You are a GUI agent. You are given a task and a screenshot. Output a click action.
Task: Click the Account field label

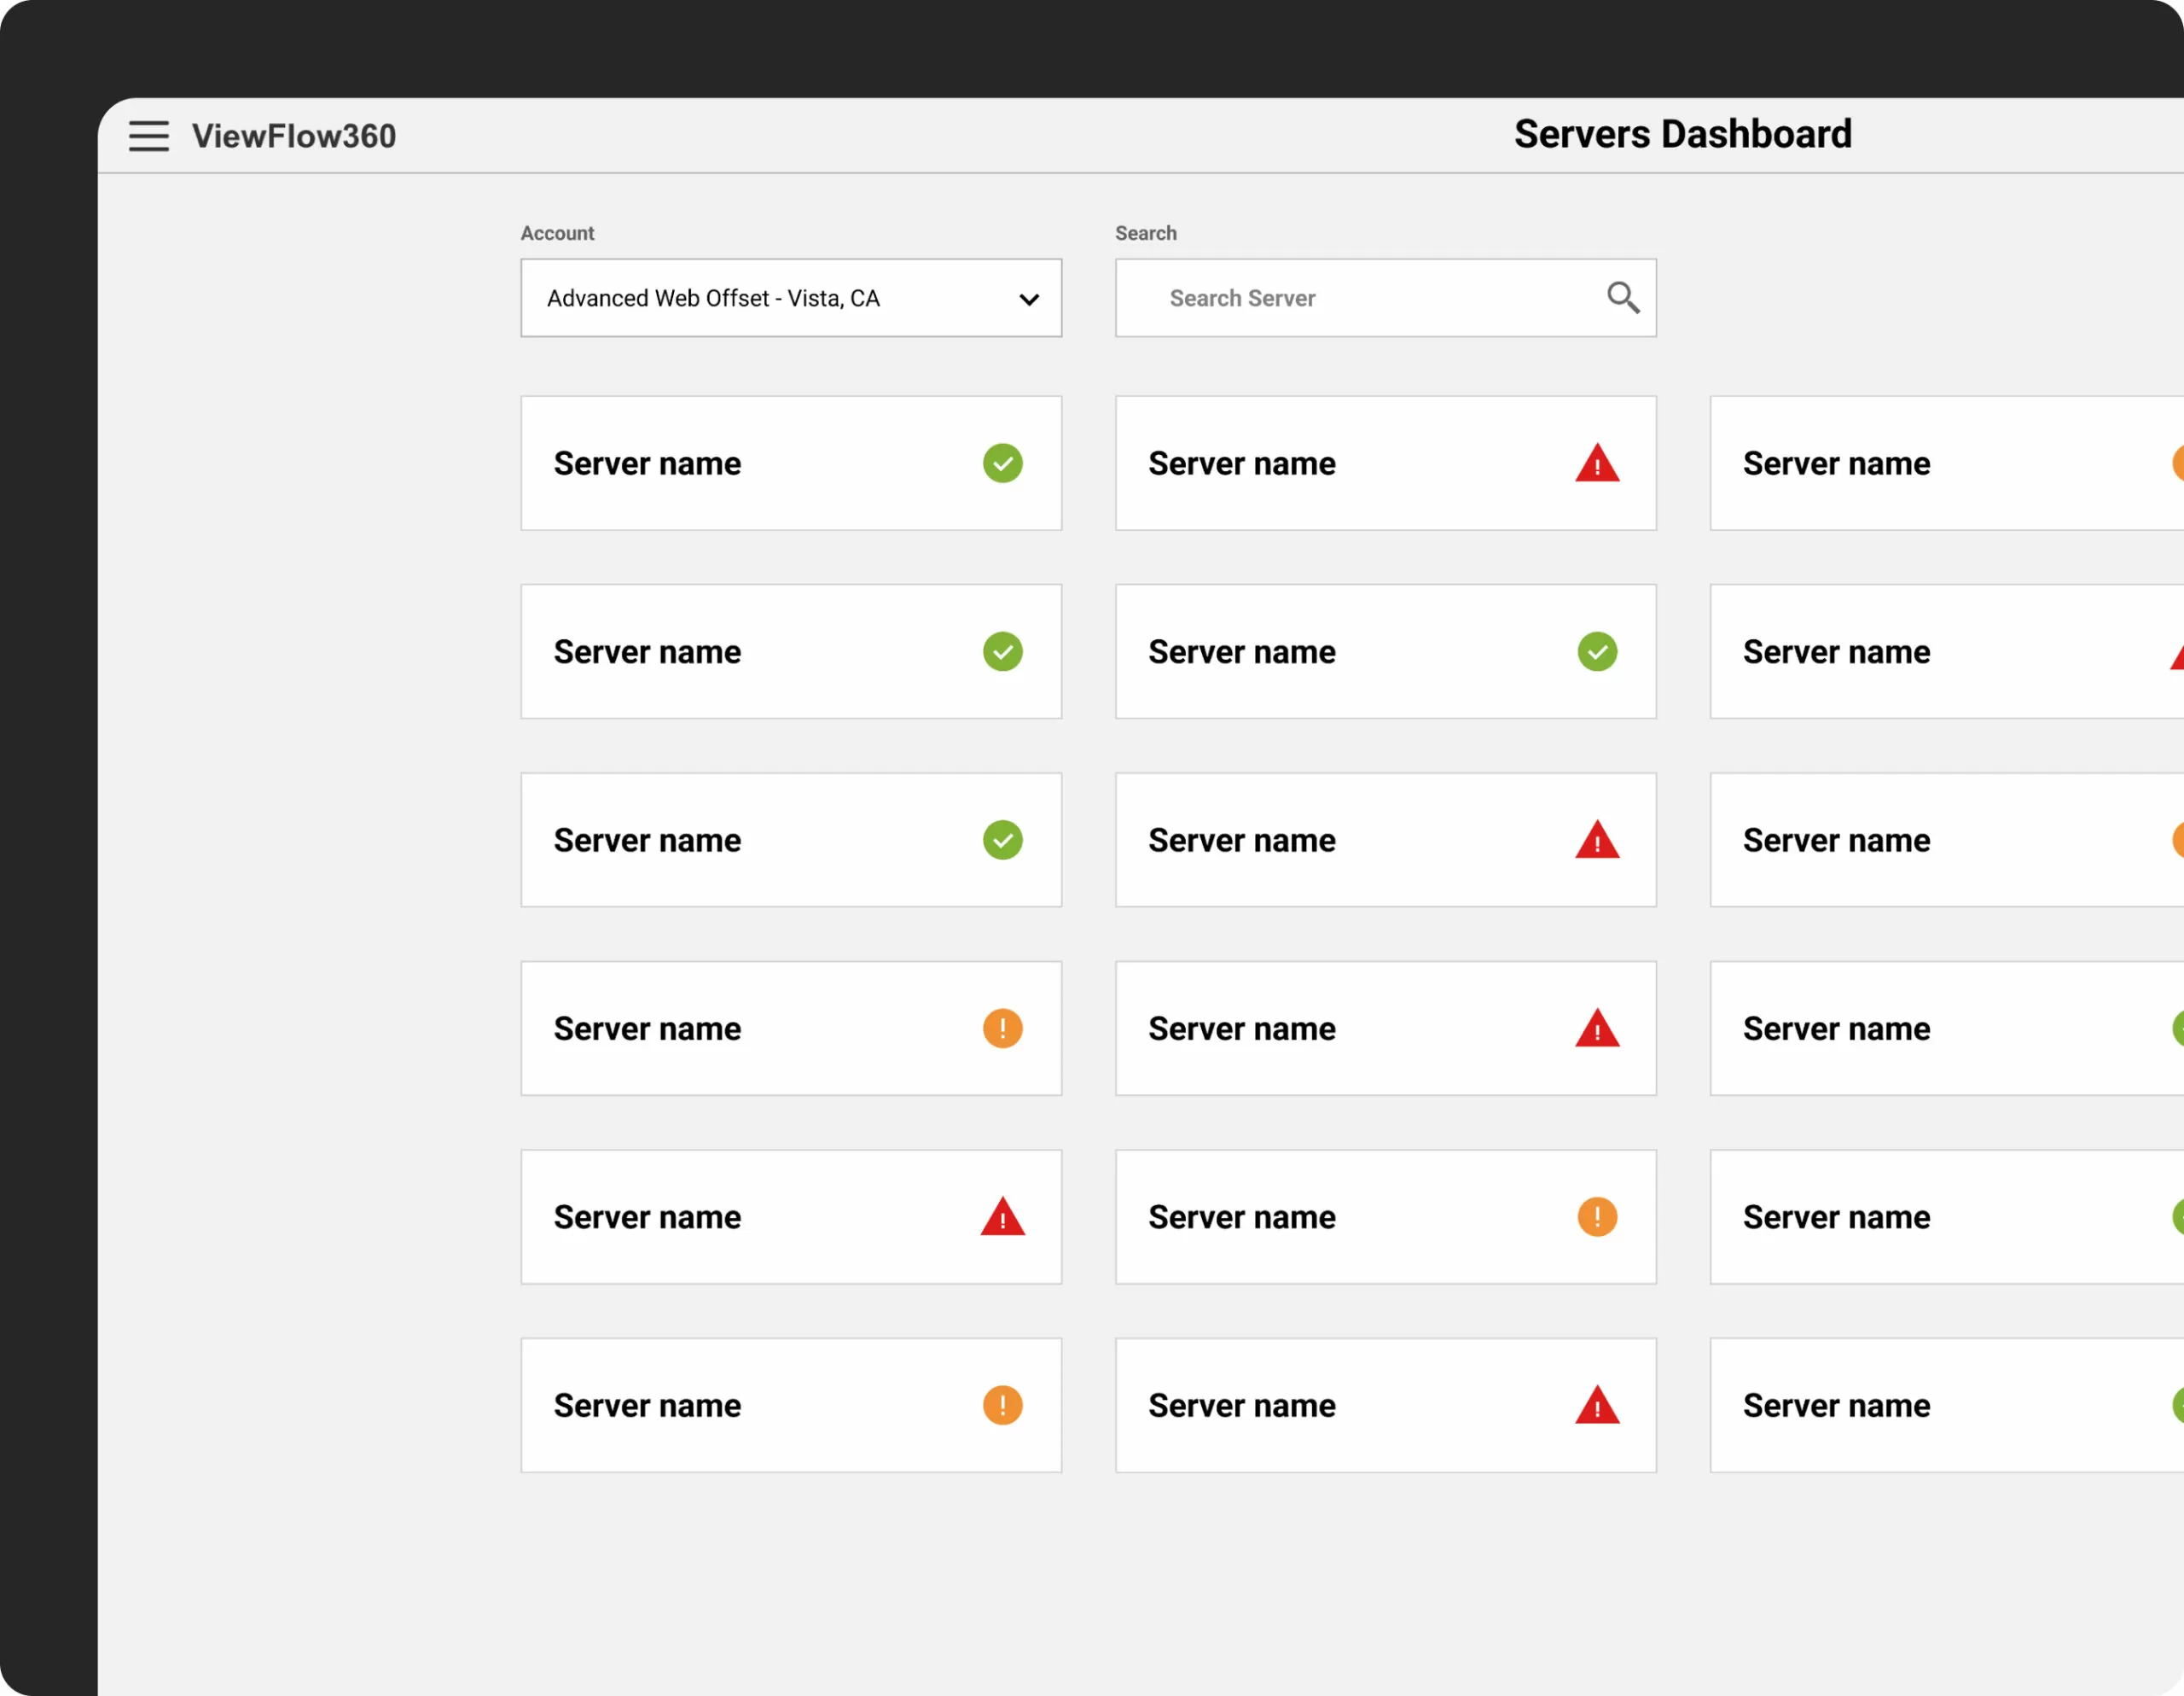click(x=557, y=233)
